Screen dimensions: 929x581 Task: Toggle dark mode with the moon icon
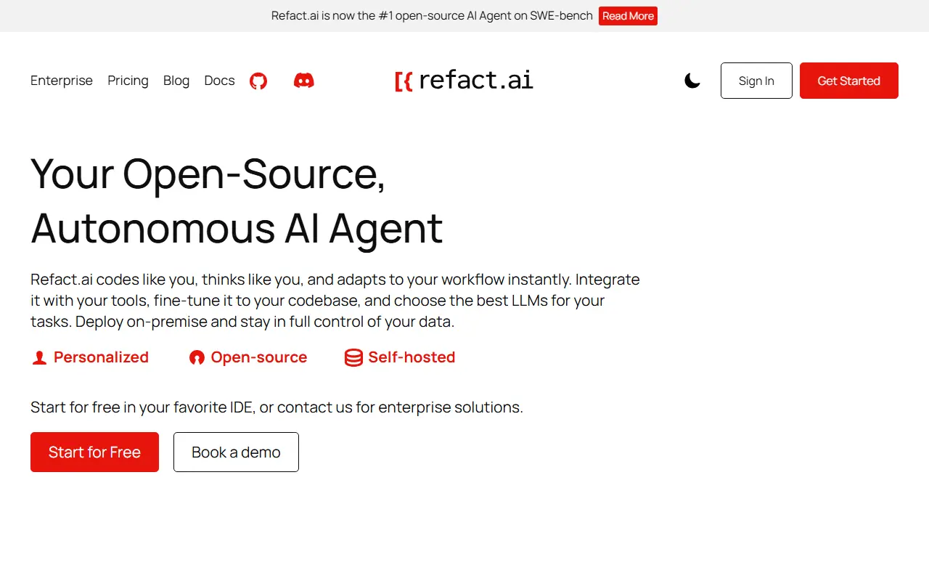[692, 81]
